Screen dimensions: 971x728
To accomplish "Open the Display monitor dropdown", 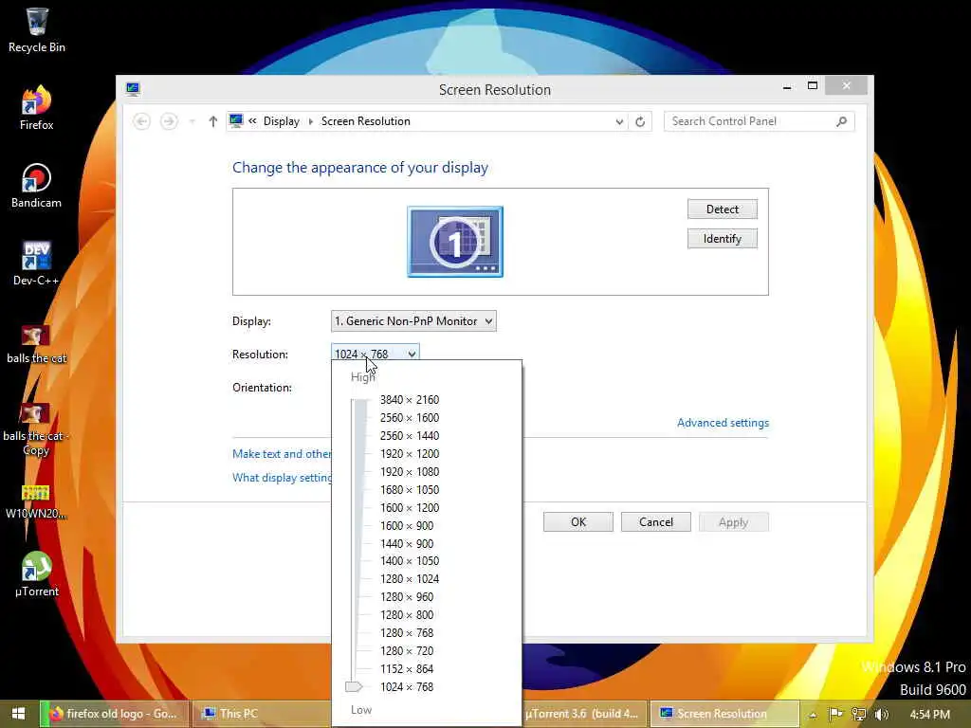I will click(x=413, y=321).
